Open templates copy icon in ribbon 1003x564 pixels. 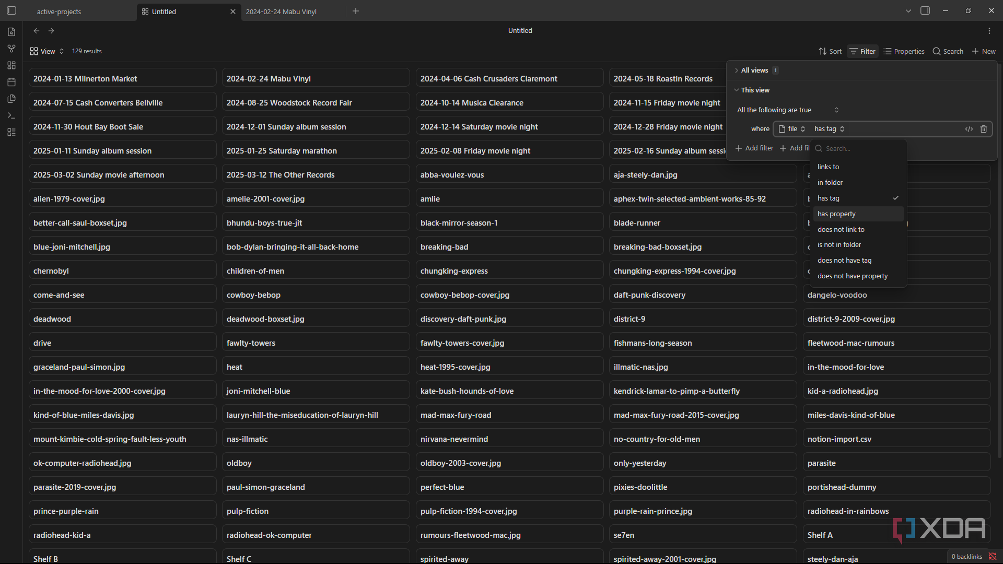click(x=11, y=99)
